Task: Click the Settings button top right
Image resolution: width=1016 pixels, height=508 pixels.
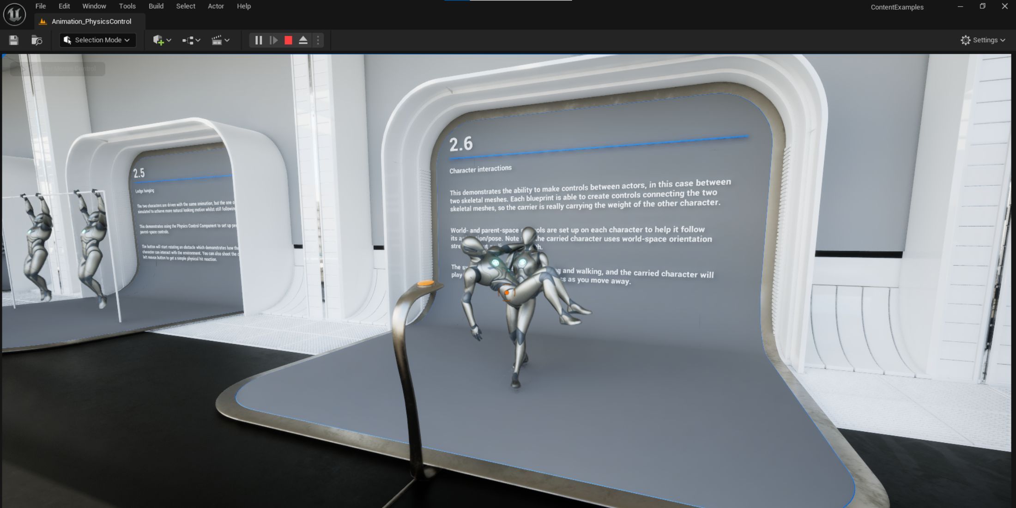Action: [x=982, y=40]
